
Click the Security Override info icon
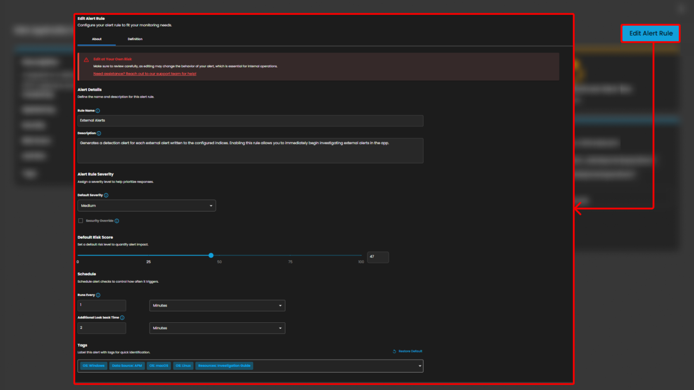coord(117,221)
